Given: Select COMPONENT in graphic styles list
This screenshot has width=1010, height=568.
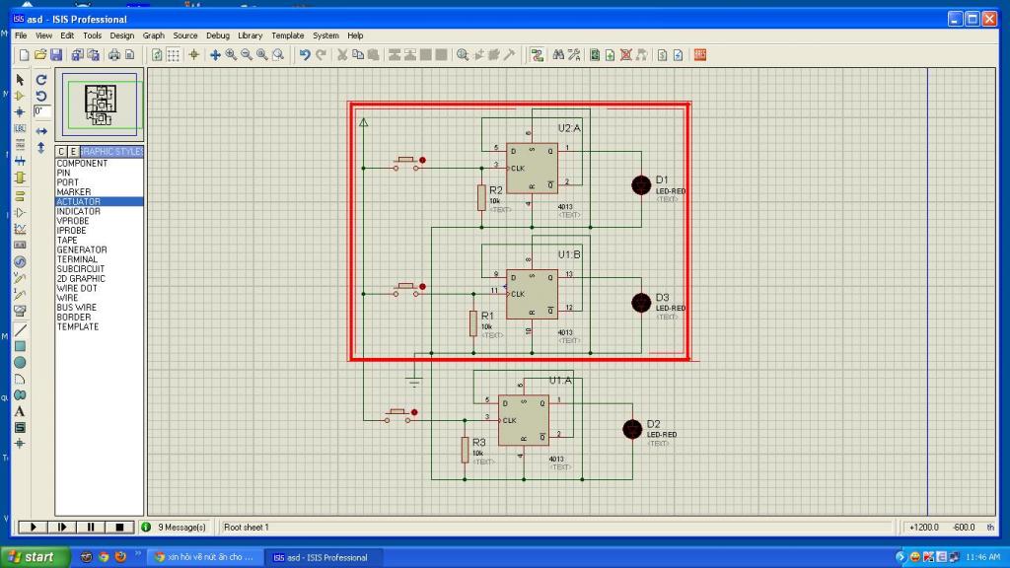Looking at the screenshot, I should 82,164.
